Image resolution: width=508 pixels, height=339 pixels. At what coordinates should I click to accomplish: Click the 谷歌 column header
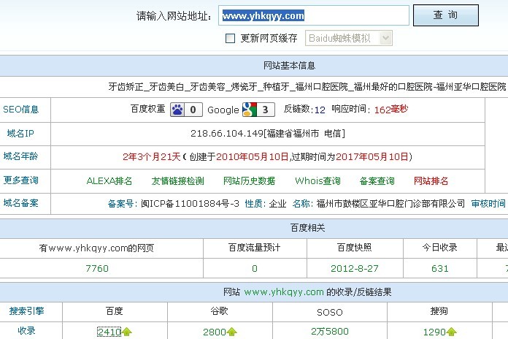(220, 311)
